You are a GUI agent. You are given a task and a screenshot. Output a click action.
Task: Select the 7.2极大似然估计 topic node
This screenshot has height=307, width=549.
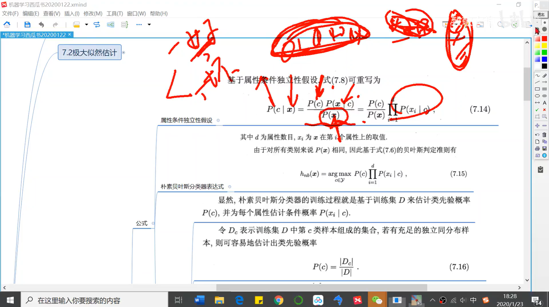click(89, 53)
